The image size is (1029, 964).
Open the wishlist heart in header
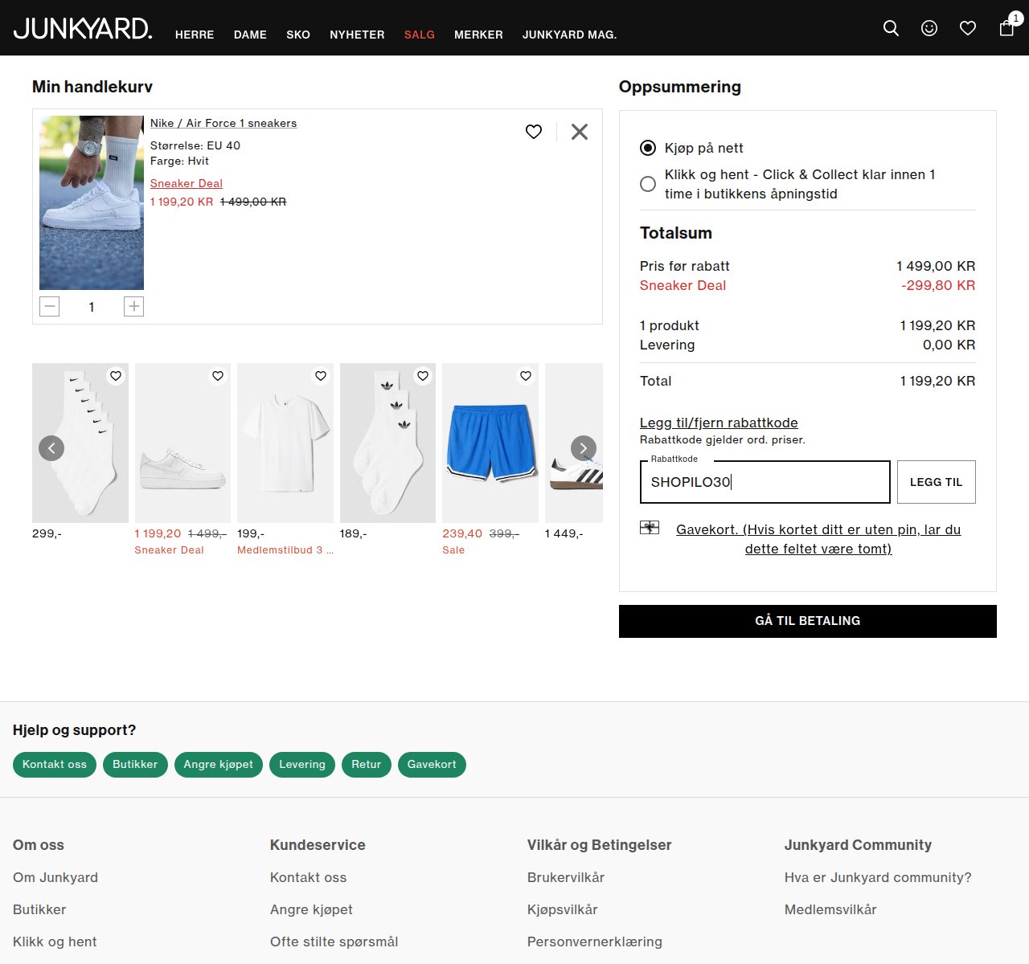[968, 28]
